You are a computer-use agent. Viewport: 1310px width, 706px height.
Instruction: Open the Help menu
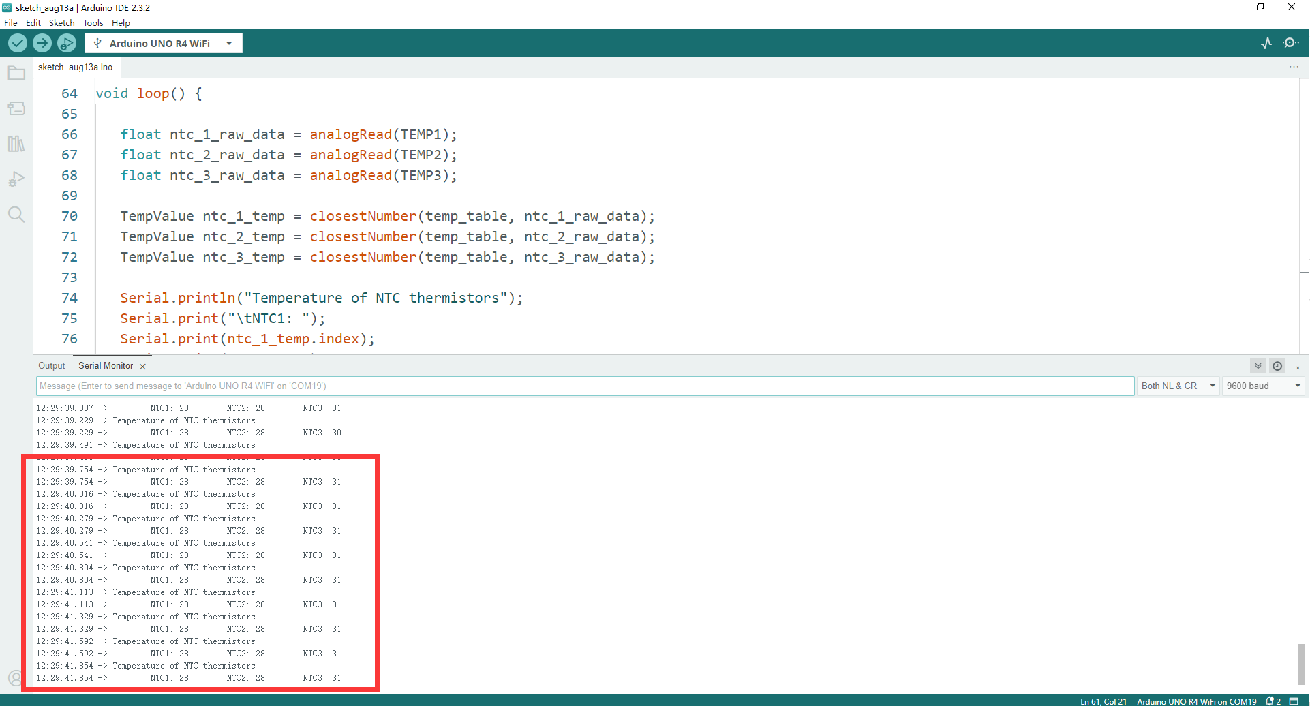pos(121,22)
